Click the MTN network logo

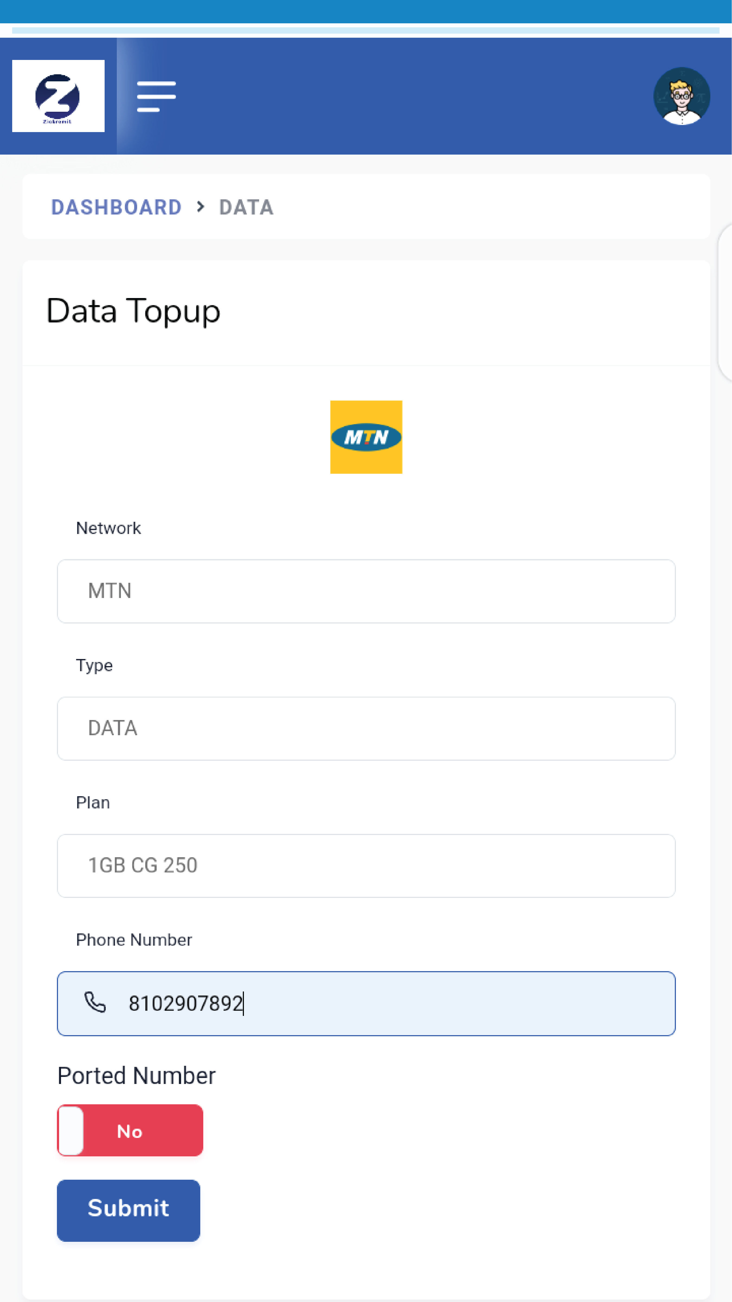366,437
